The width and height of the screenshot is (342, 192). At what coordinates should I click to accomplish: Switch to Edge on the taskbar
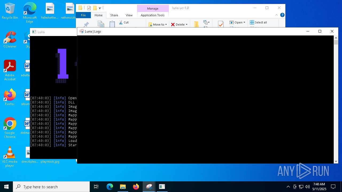pyautogui.click(x=110, y=187)
